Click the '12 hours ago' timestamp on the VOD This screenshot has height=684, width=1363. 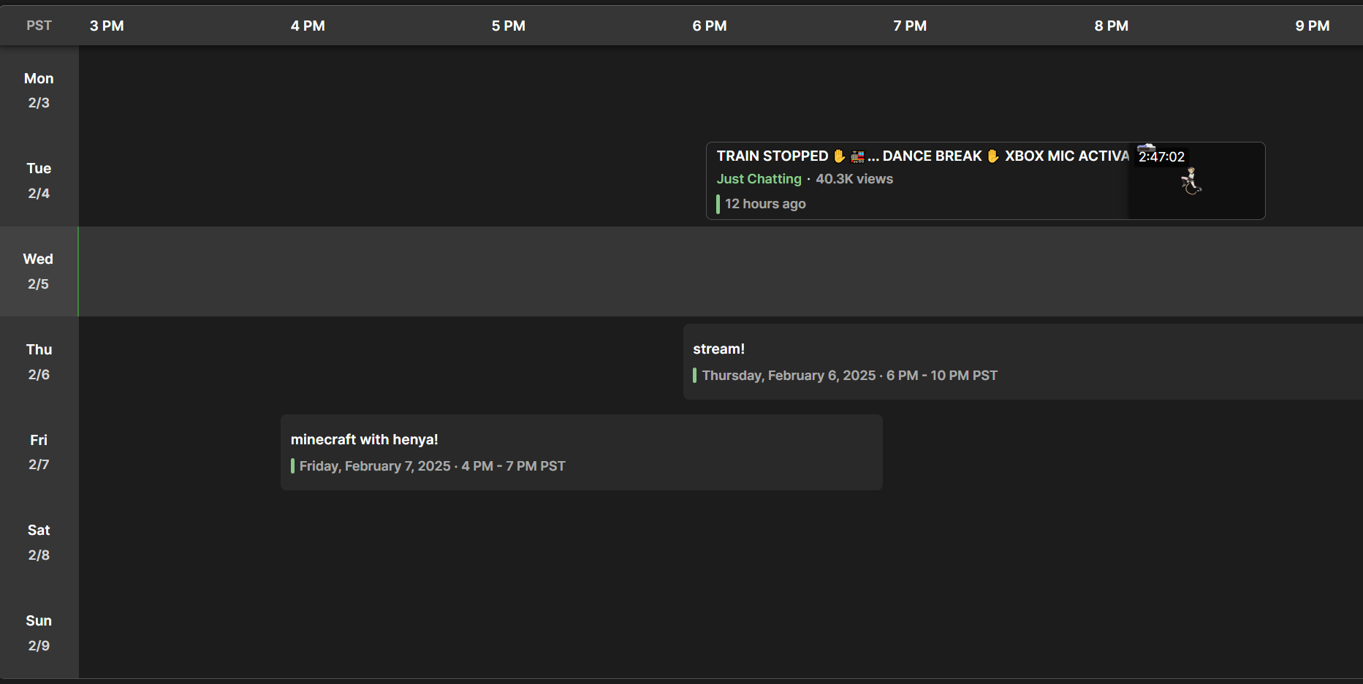click(x=764, y=204)
